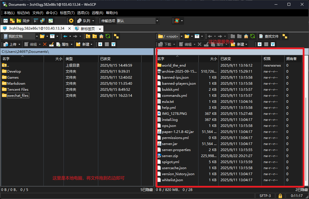Click the remote panel refresh icon
The height and width of the screenshot is (199, 309).
(x=252, y=36)
